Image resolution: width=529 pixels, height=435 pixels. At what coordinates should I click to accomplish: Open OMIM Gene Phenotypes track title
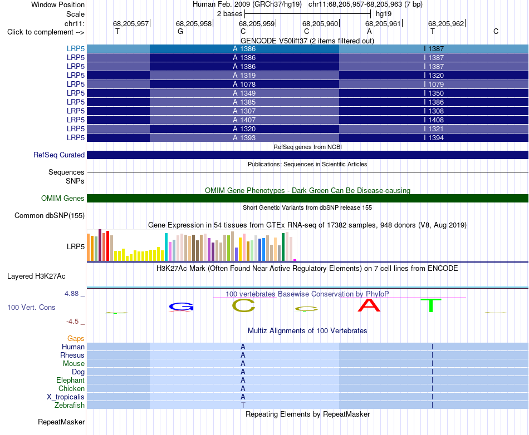(307, 190)
